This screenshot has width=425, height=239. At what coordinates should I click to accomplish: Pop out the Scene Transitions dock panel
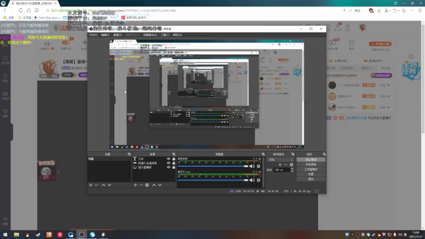point(293,154)
